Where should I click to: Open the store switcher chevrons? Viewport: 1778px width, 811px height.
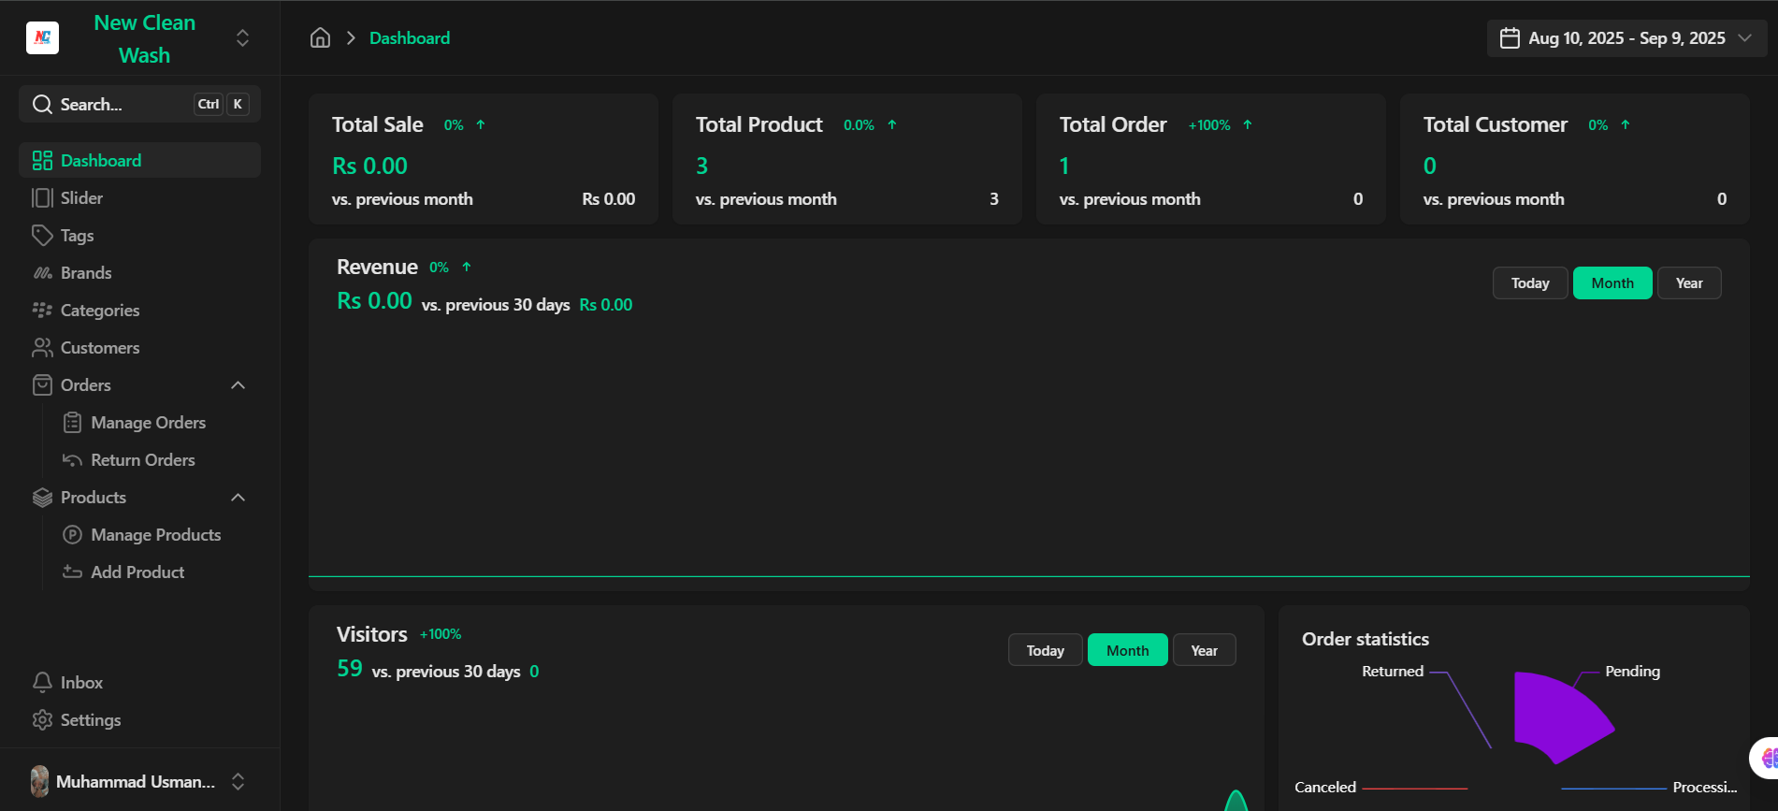tap(242, 38)
